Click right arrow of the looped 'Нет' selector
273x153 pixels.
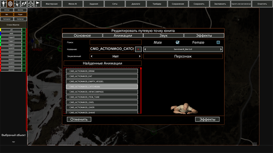140,56
